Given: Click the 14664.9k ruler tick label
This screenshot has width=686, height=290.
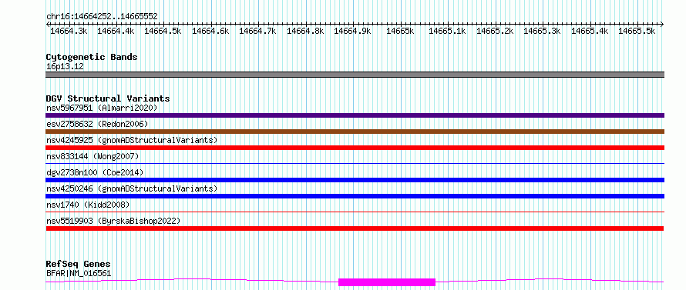Looking at the screenshot, I should coord(352,31).
